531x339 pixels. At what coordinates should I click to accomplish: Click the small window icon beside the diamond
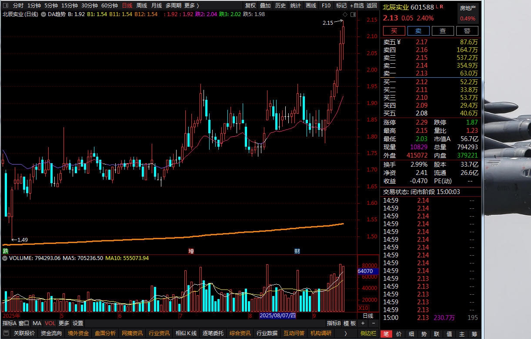click(x=353, y=14)
